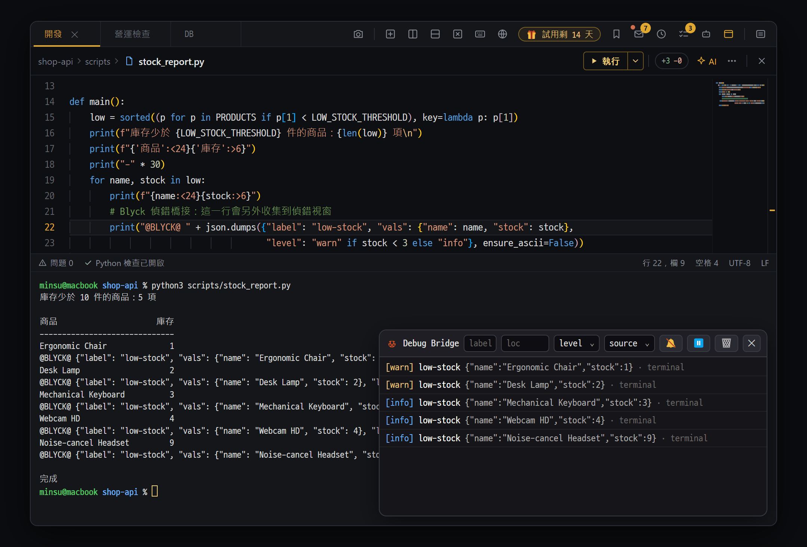Open the mail inbox with 7 notifications
The height and width of the screenshot is (547, 807).
639,34
